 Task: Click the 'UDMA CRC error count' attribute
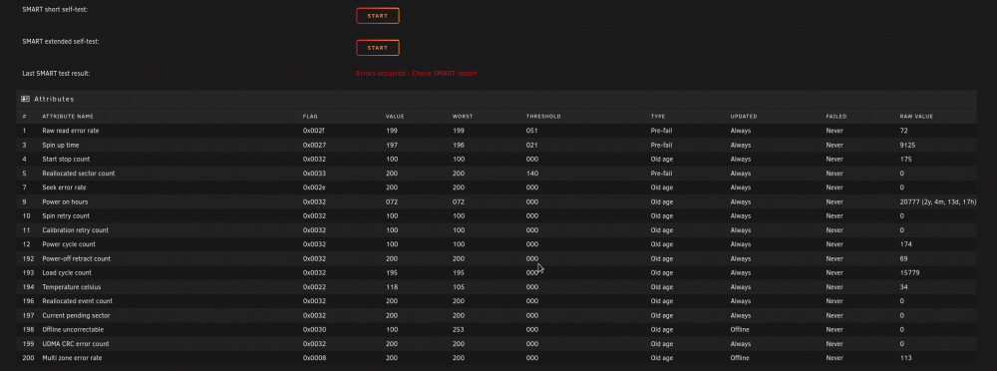75,344
